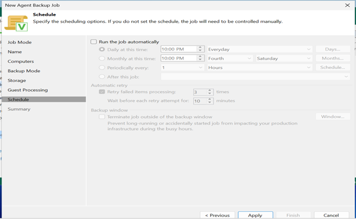
Task: Click the Schedule... button
Action: [333, 67]
